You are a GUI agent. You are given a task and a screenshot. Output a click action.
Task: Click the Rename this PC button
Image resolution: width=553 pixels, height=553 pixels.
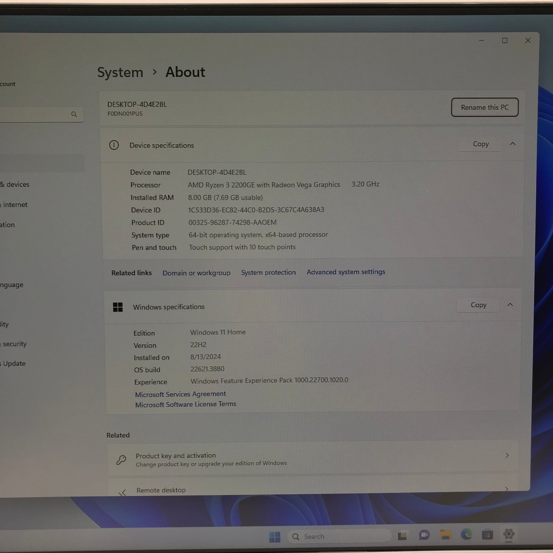484,108
